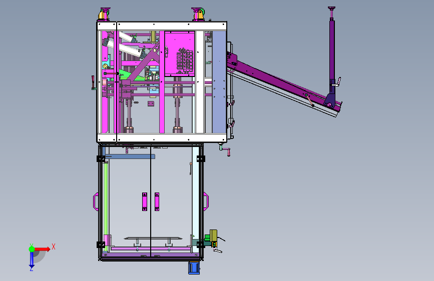The height and width of the screenshot is (281, 434).
Task: Select the left pink handle on the cabinet doors
Action: pyautogui.click(x=145, y=201)
